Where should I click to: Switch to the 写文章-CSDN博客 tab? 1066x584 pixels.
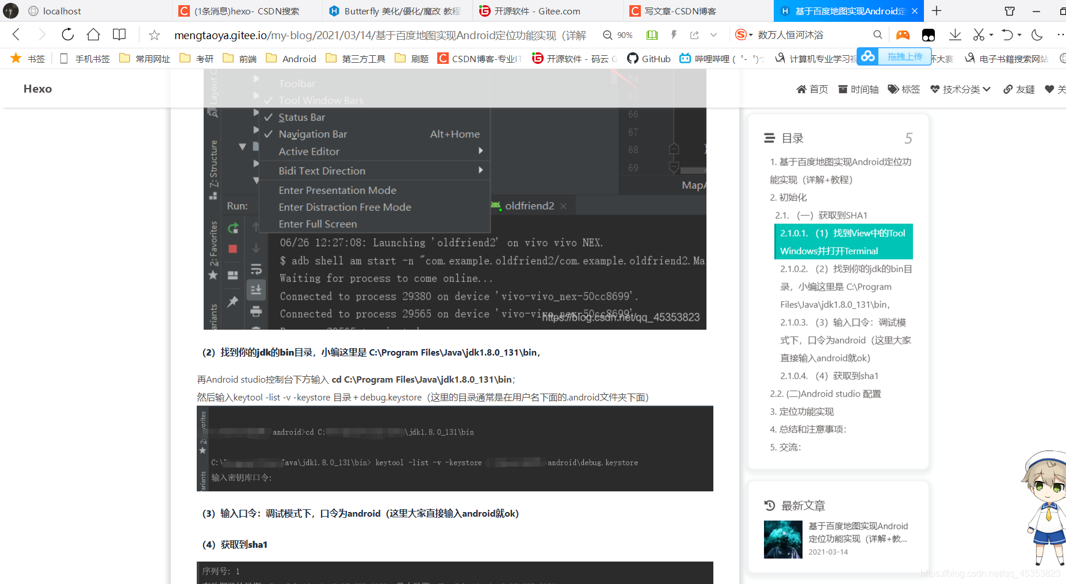coord(698,11)
